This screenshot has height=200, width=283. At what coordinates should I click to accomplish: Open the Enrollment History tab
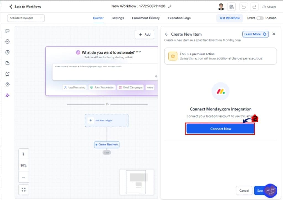click(146, 18)
